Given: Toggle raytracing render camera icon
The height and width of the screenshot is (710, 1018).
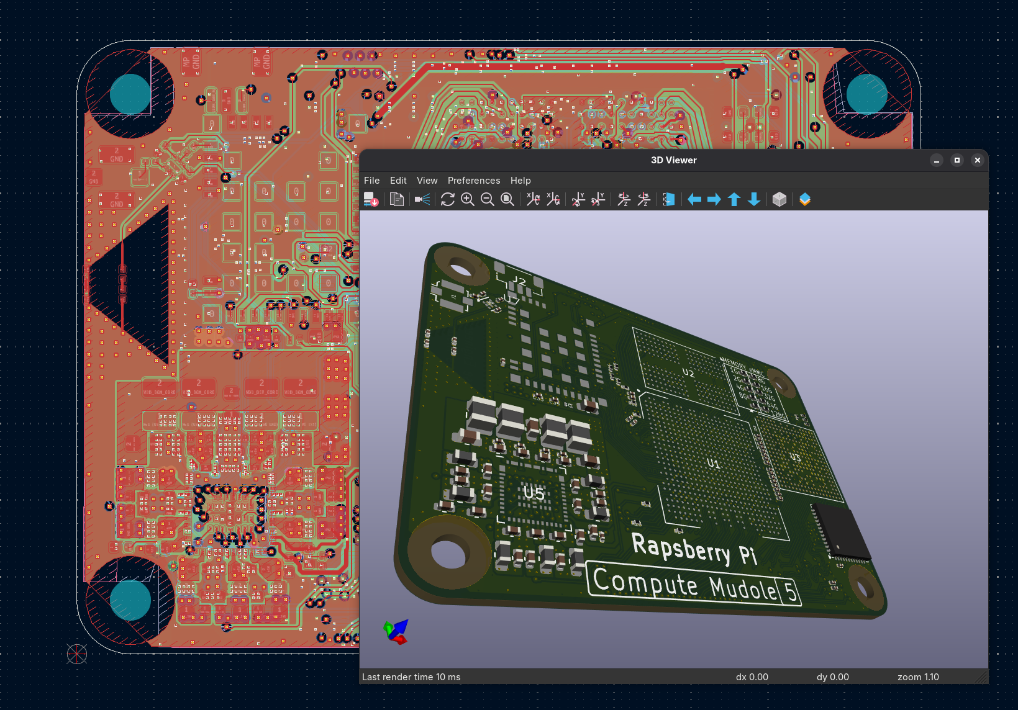Looking at the screenshot, I should click(x=422, y=199).
